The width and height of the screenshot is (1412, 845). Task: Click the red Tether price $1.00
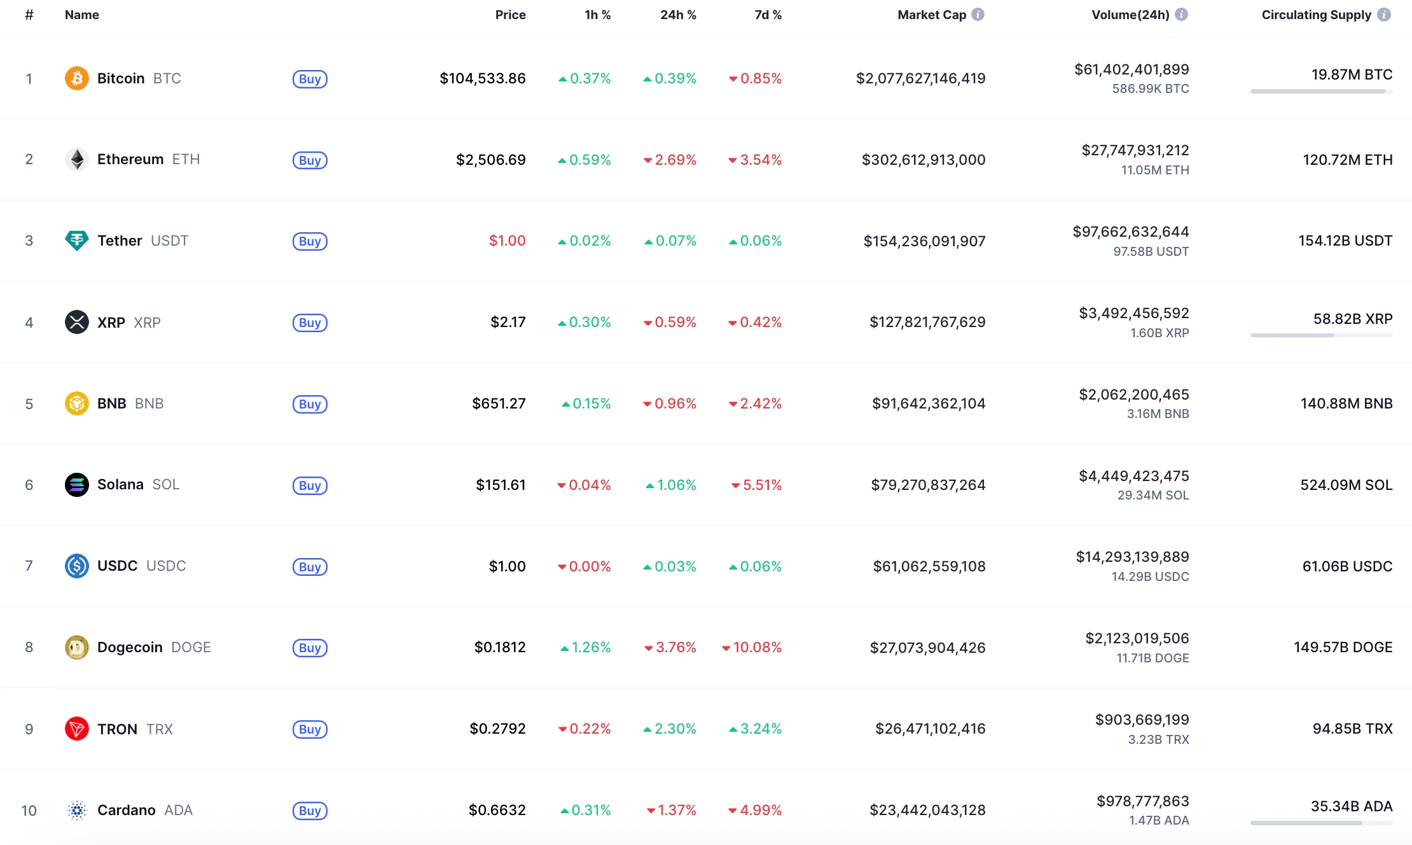507,241
